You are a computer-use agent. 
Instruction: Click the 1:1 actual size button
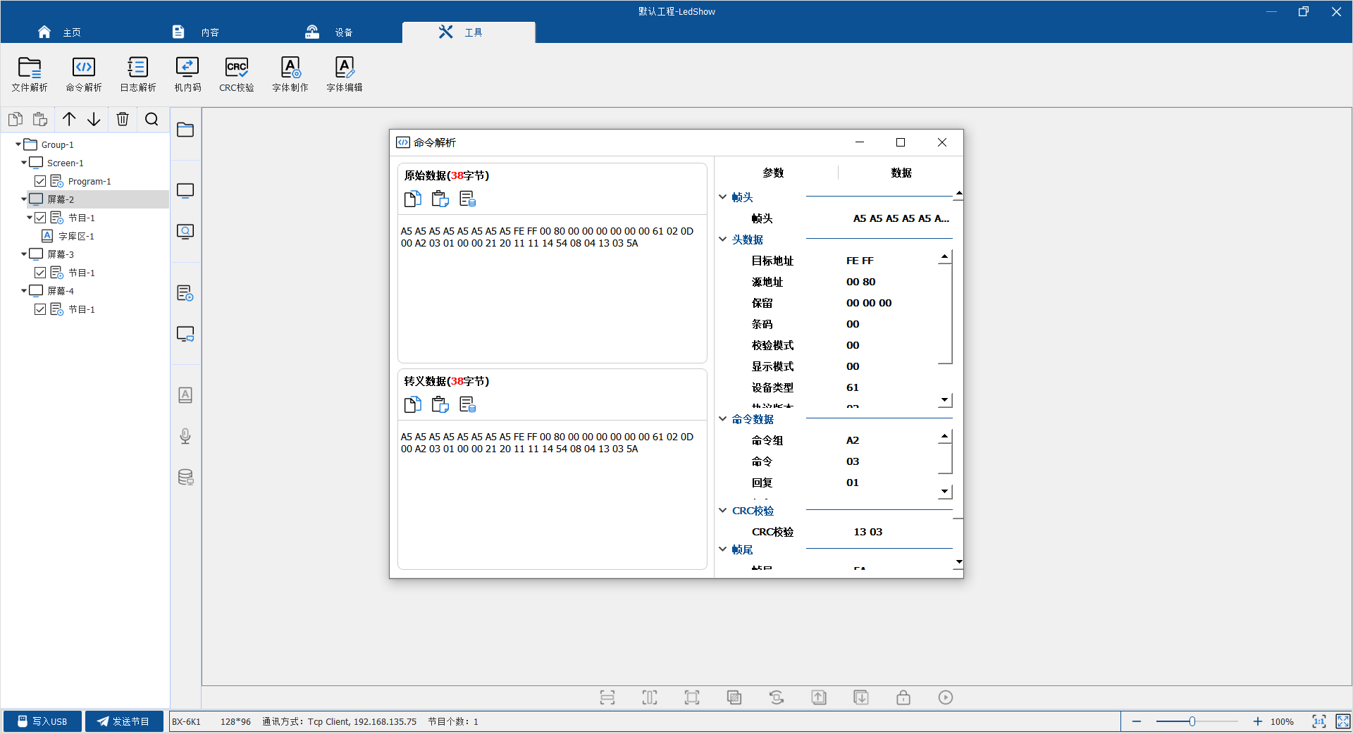coord(1319,721)
